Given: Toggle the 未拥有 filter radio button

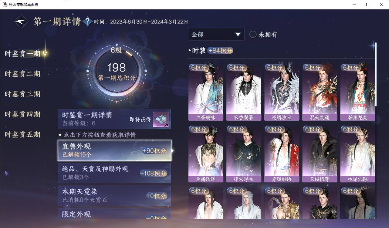Looking at the screenshot, I should click(x=253, y=34).
